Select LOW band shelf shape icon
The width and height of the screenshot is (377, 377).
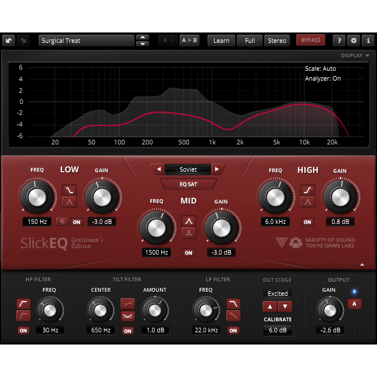coord(70,190)
